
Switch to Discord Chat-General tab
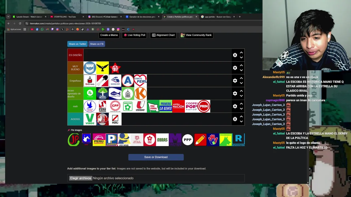click(x=104, y=17)
